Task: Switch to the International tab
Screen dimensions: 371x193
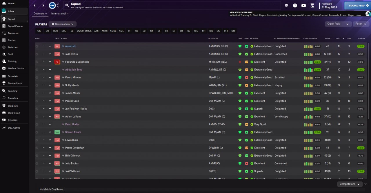Action: tap(60, 14)
